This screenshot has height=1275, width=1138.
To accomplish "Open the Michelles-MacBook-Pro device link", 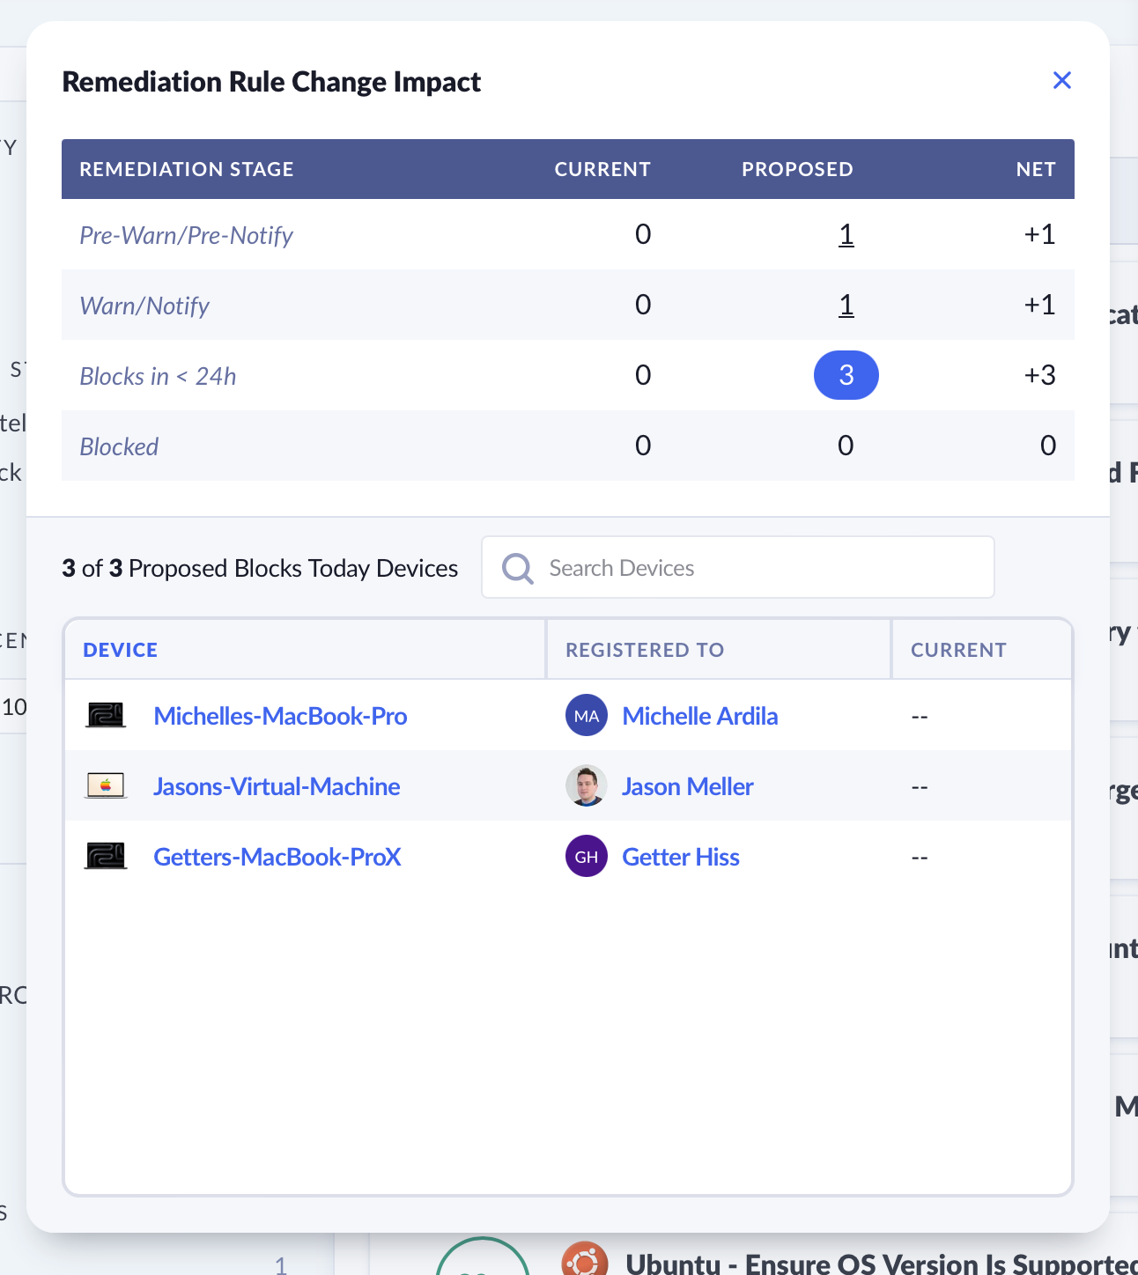I will pyautogui.click(x=280, y=716).
